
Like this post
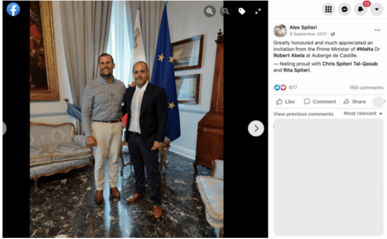tap(285, 102)
